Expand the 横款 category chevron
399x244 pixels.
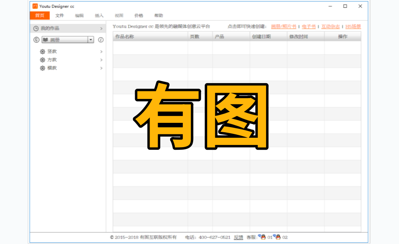pyautogui.click(x=101, y=68)
